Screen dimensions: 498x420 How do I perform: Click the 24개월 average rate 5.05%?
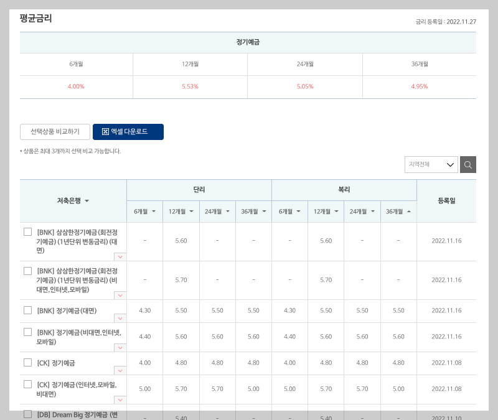pyautogui.click(x=305, y=86)
